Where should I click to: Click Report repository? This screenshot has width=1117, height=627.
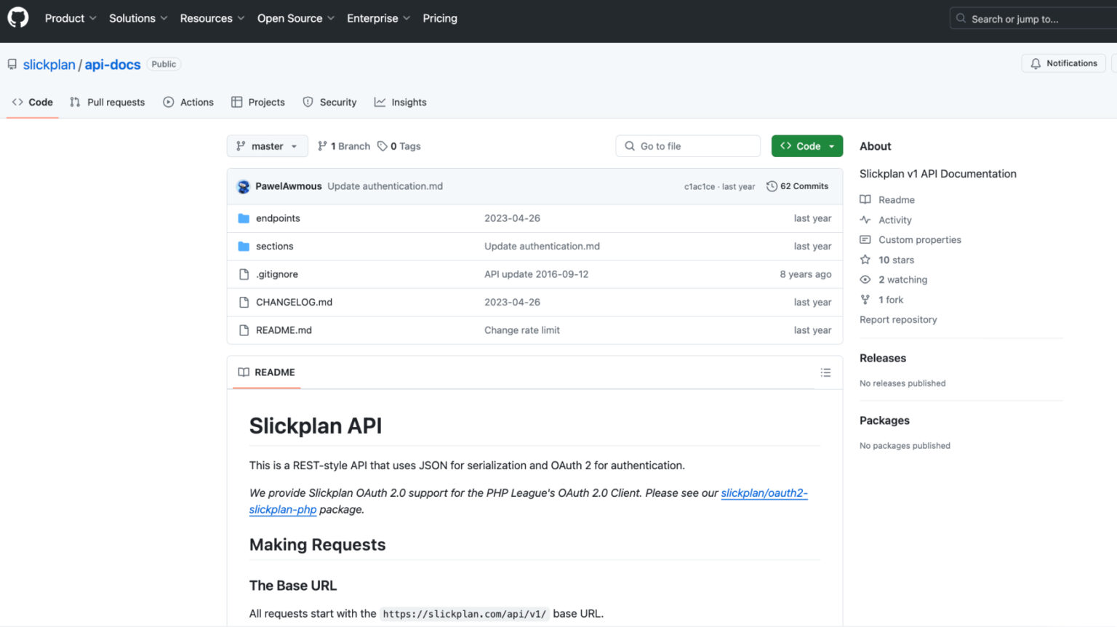(898, 319)
